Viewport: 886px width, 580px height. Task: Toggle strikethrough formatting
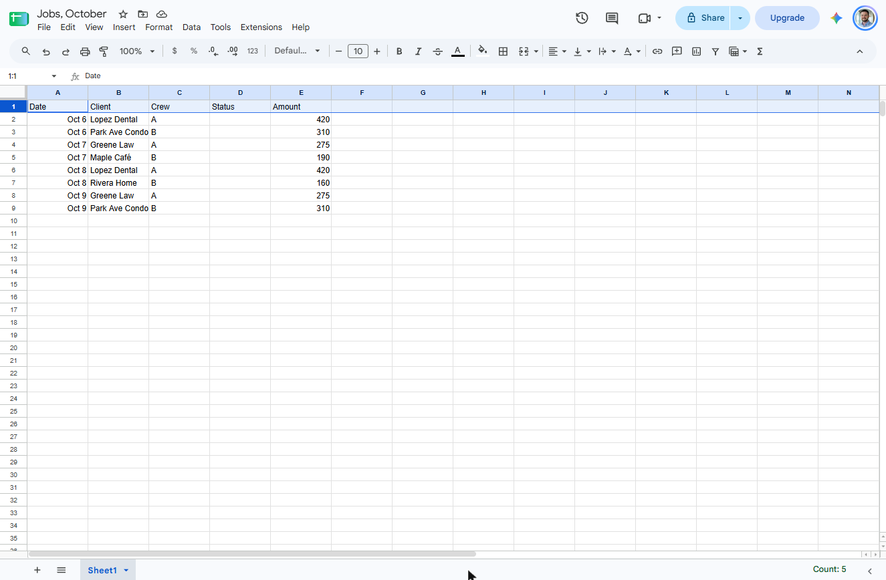click(x=438, y=51)
